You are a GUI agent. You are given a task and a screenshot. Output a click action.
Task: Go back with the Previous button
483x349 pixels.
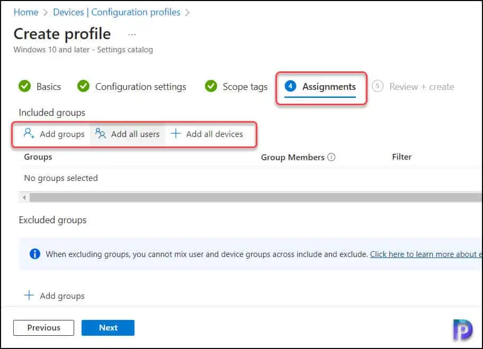tap(44, 328)
